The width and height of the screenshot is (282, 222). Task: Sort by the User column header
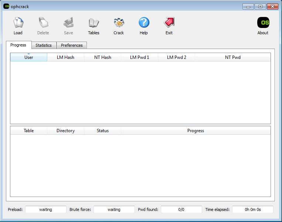click(29, 57)
